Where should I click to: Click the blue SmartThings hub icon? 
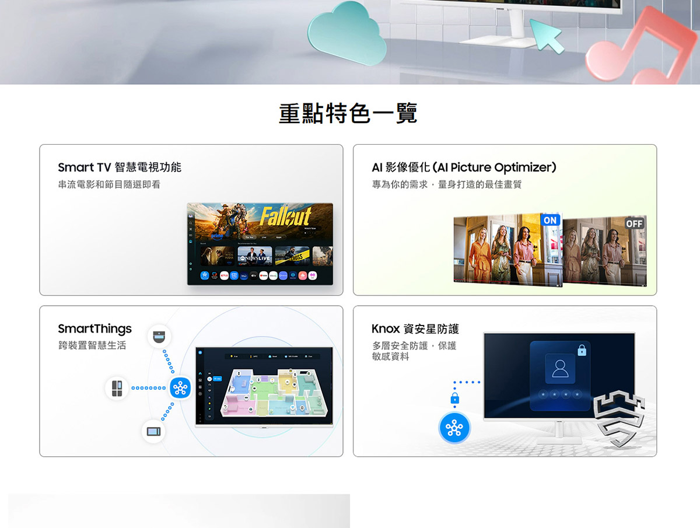tap(180, 388)
